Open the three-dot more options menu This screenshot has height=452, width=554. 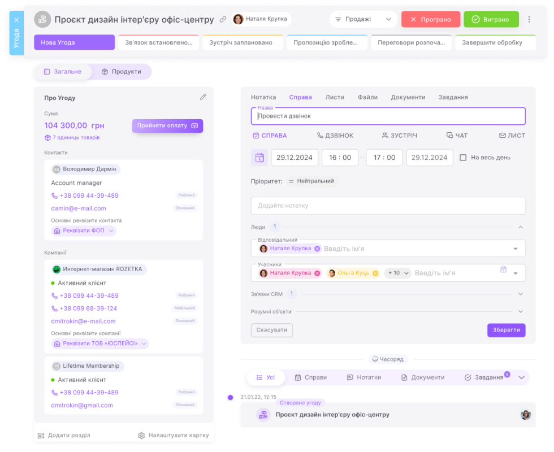529,19
